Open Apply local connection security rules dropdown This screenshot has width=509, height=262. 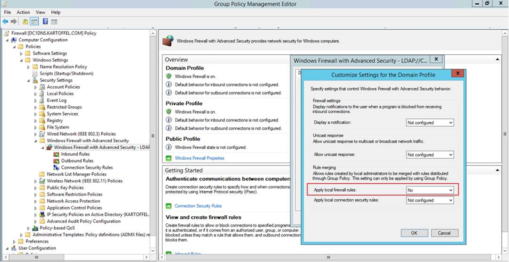[430, 200]
